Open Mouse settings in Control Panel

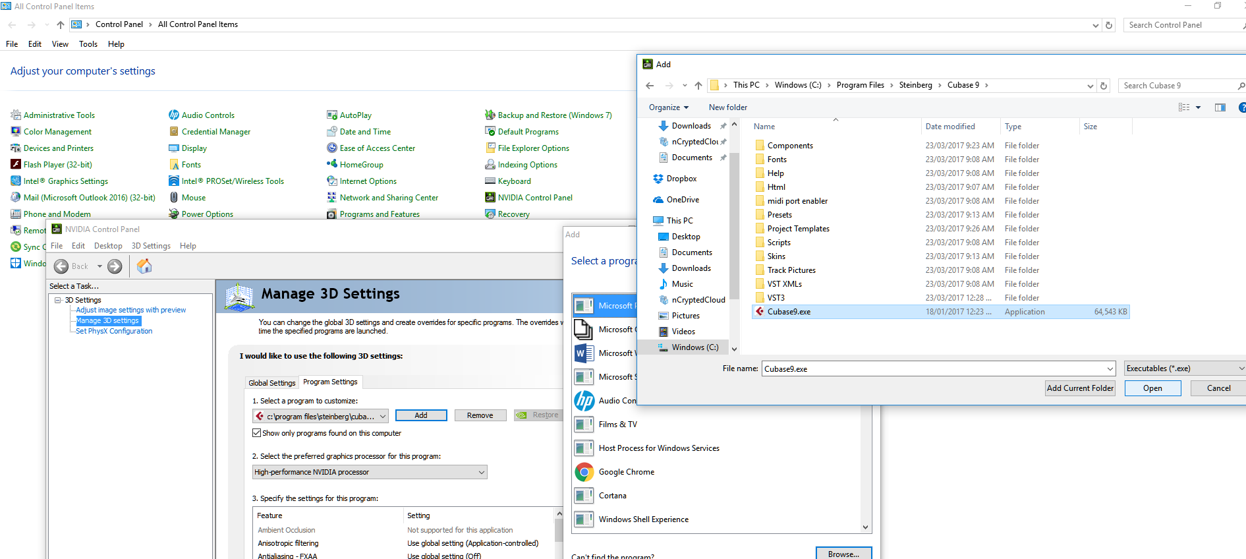click(x=187, y=198)
